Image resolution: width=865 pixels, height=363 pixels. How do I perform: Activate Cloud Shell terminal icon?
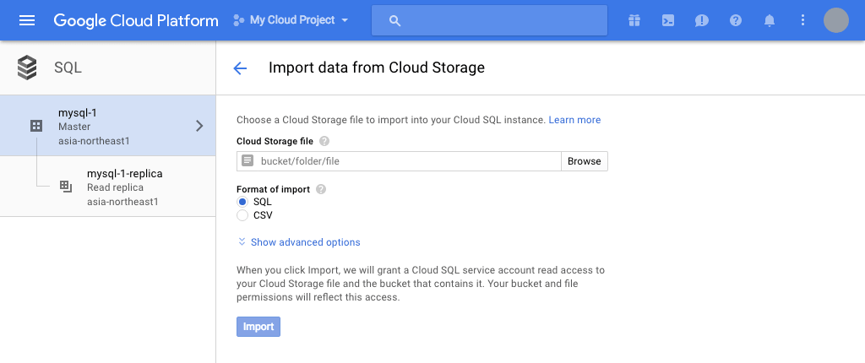pyautogui.click(x=668, y=20)
